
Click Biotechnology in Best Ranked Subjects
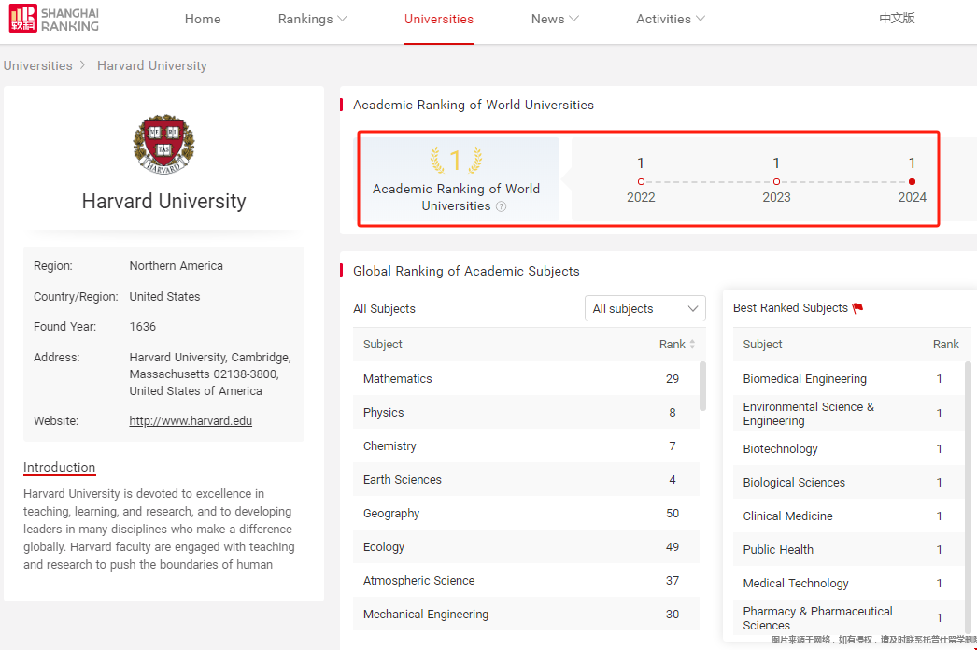[848, 448]
